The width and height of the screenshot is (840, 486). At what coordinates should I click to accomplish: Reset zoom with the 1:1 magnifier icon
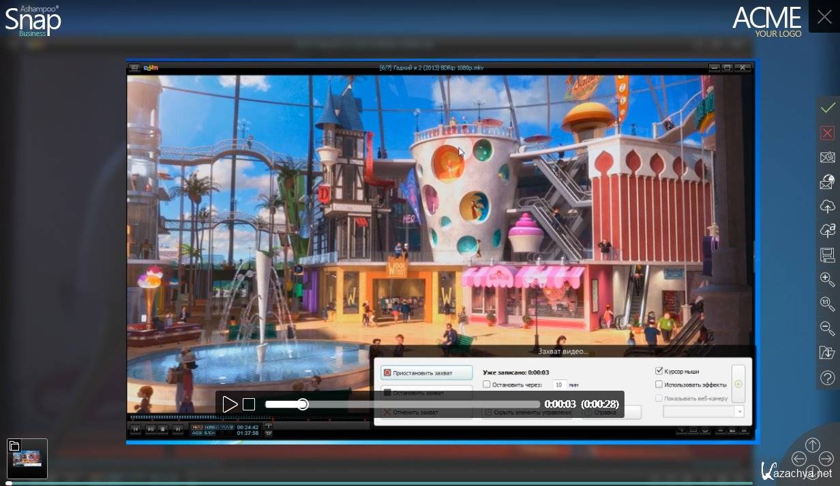(828, 304)
